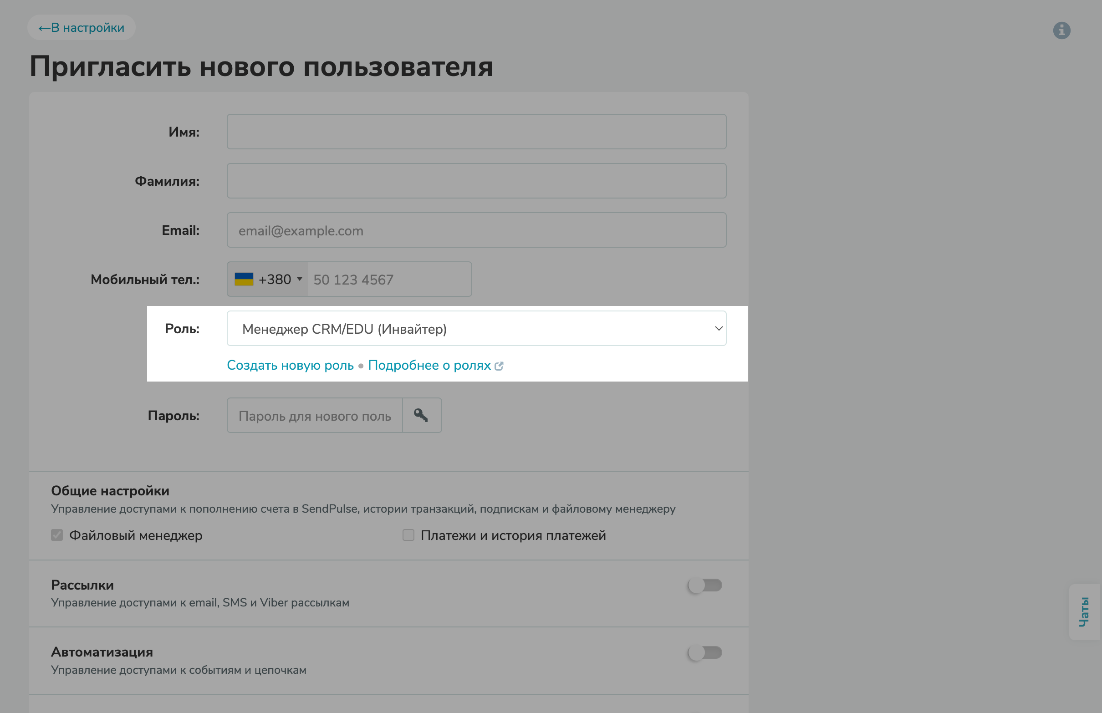Click the Пароль для нового поля field
The width and height of the screenshot is (1102, 713).
point(314,415)
